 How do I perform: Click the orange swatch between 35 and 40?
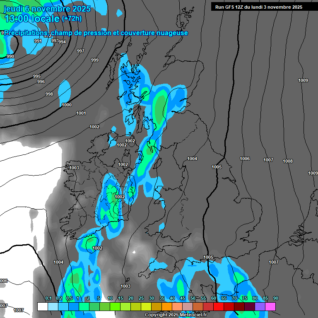167,306
